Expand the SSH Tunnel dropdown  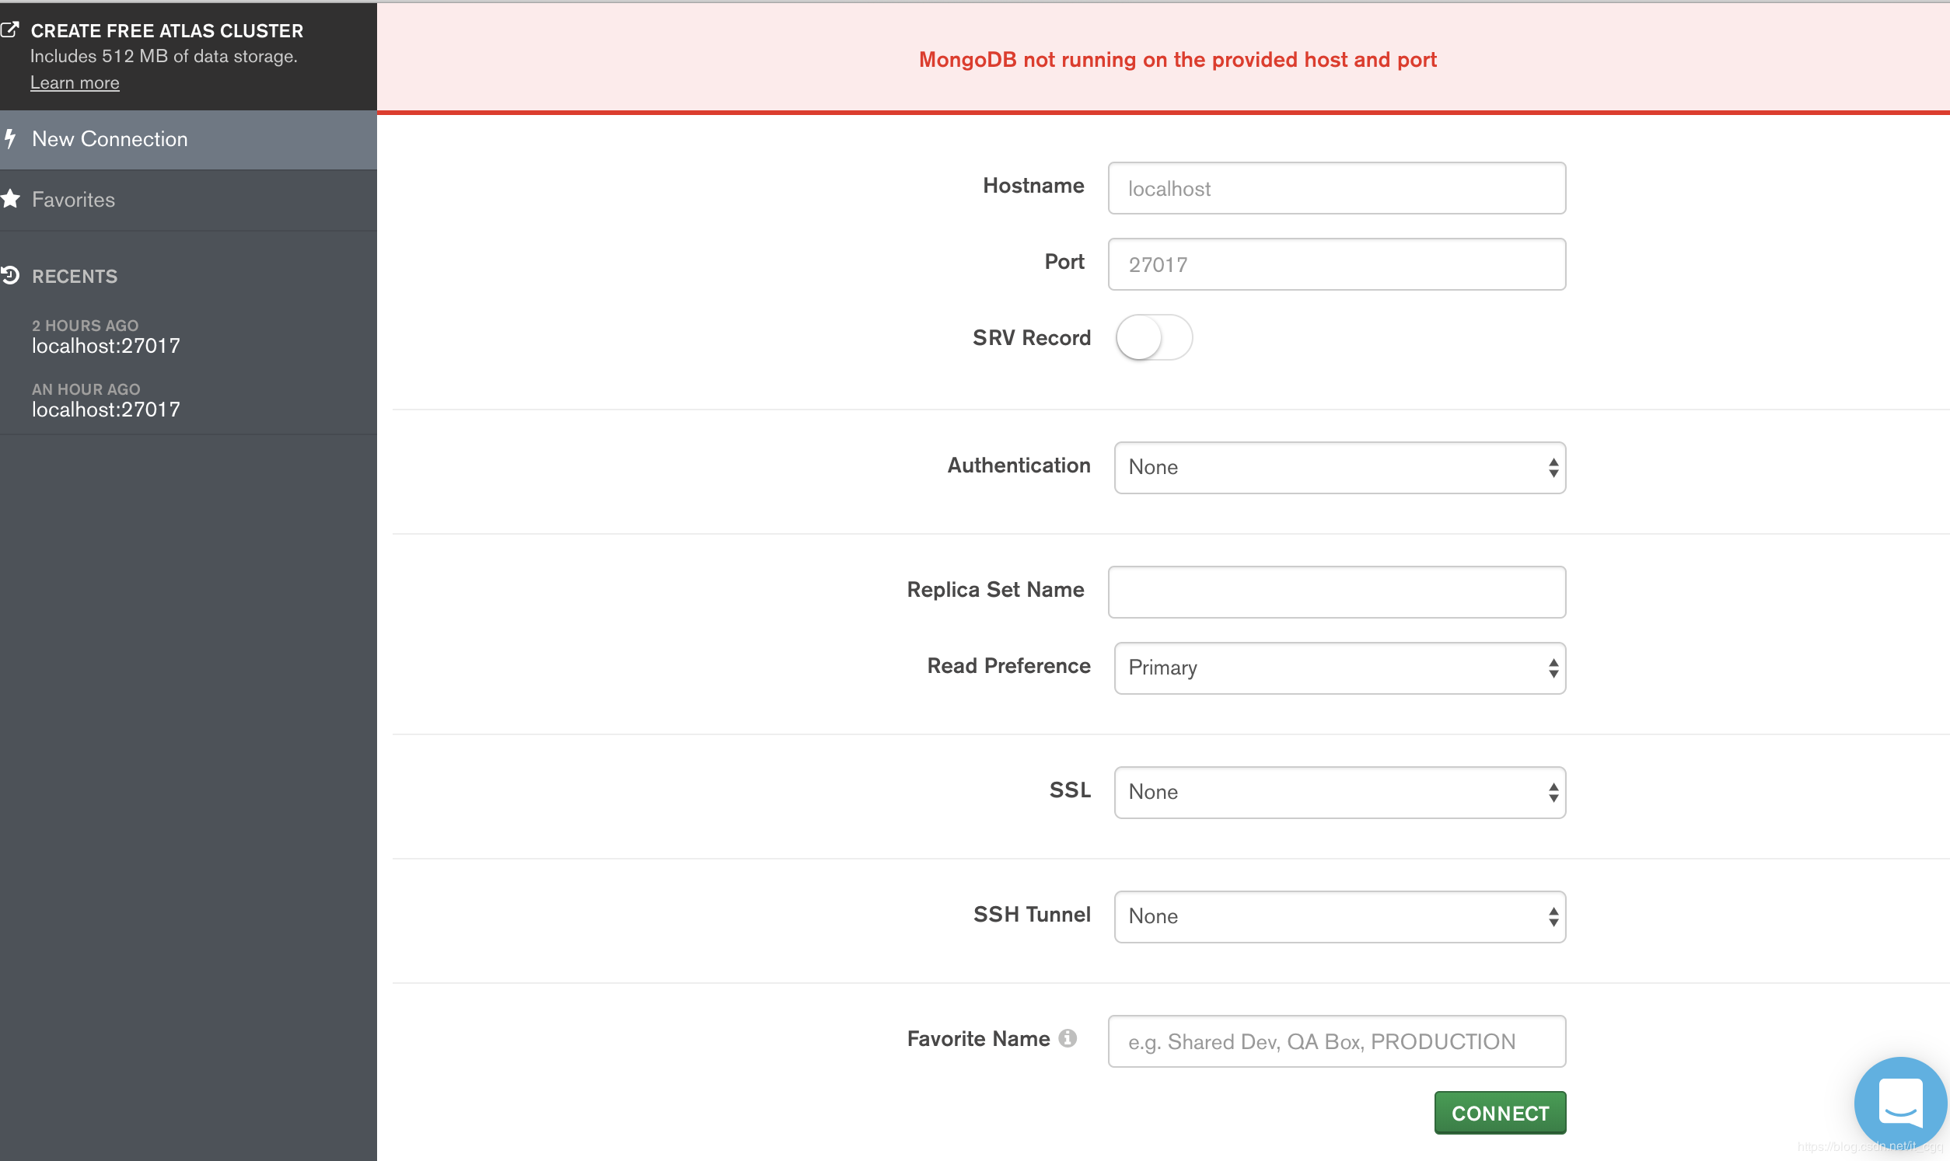(1339, 917)
